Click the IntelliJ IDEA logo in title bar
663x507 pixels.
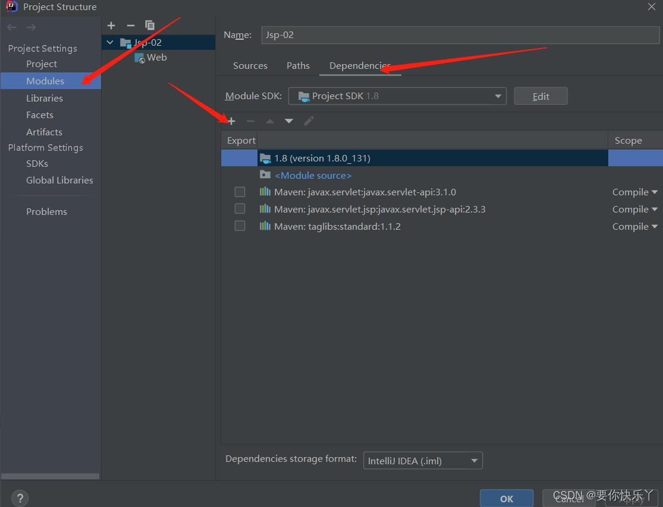click(x=11, y=7)
